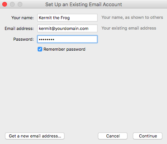Close the dialog with the red button
This screenshot has height=144, width=167.
pyautogui.click(x=5, y=4)
